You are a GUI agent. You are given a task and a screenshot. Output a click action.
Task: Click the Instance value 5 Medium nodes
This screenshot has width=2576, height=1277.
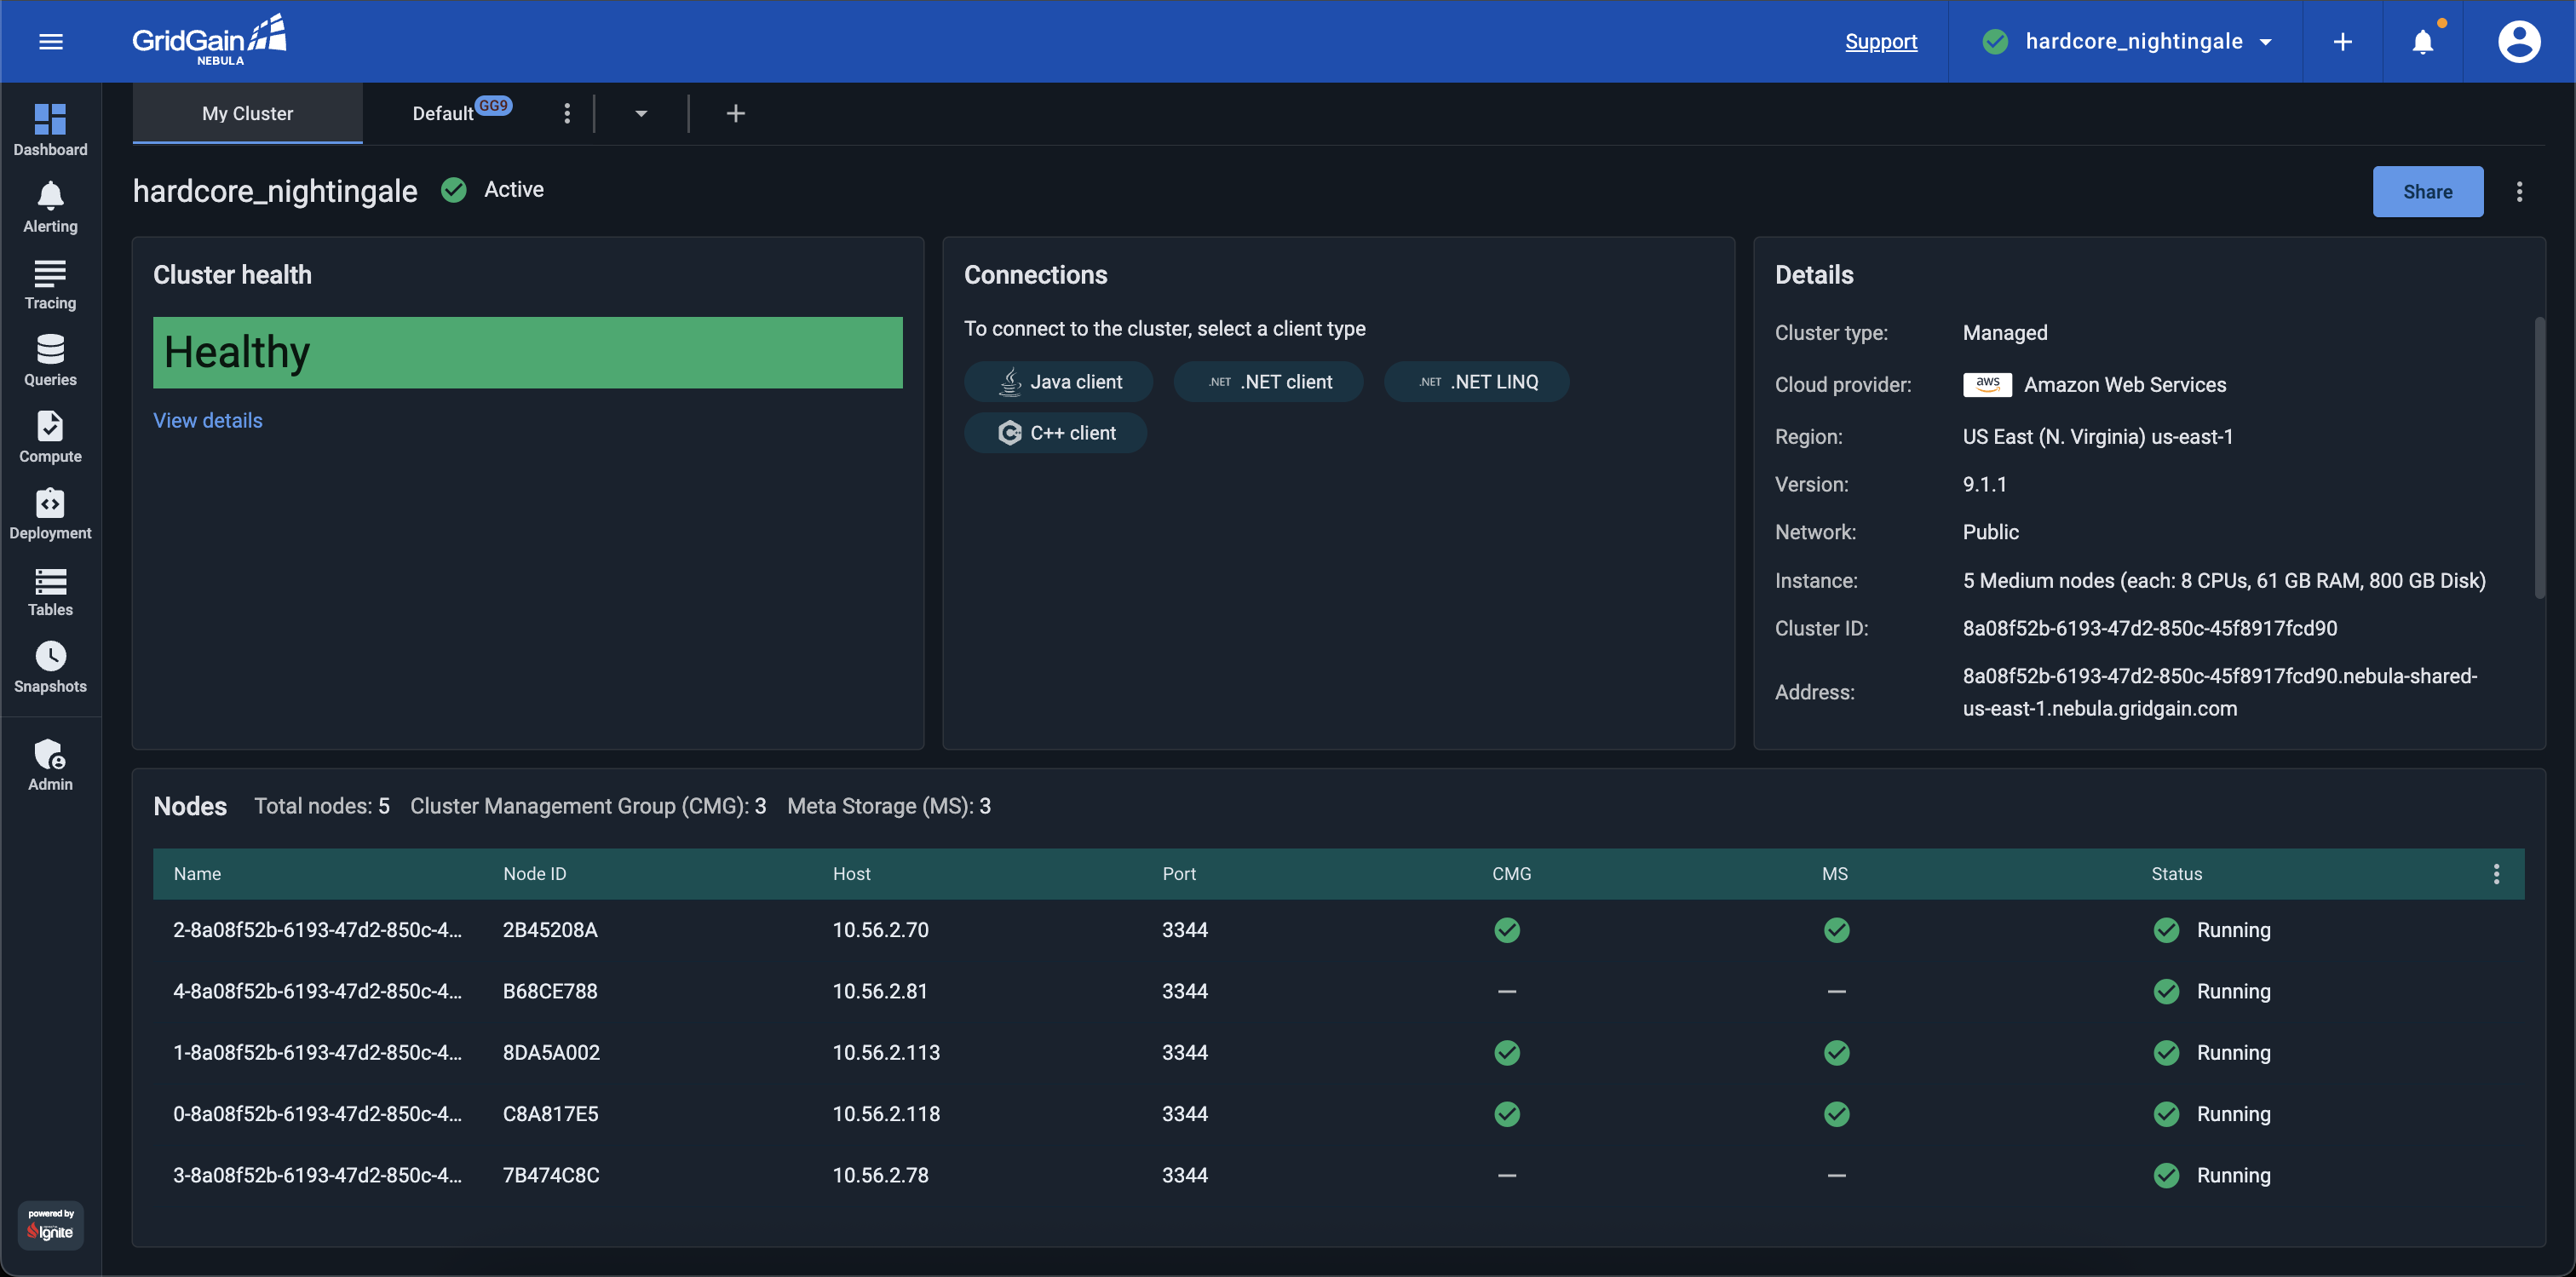tap(2223, 580)
